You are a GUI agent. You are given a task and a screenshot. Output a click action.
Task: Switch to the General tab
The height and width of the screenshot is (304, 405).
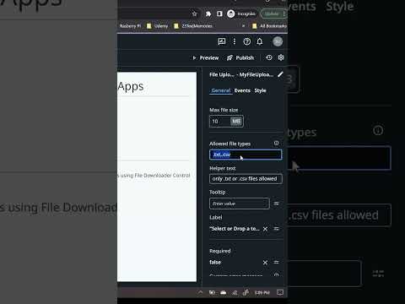(x=221, y=90)
